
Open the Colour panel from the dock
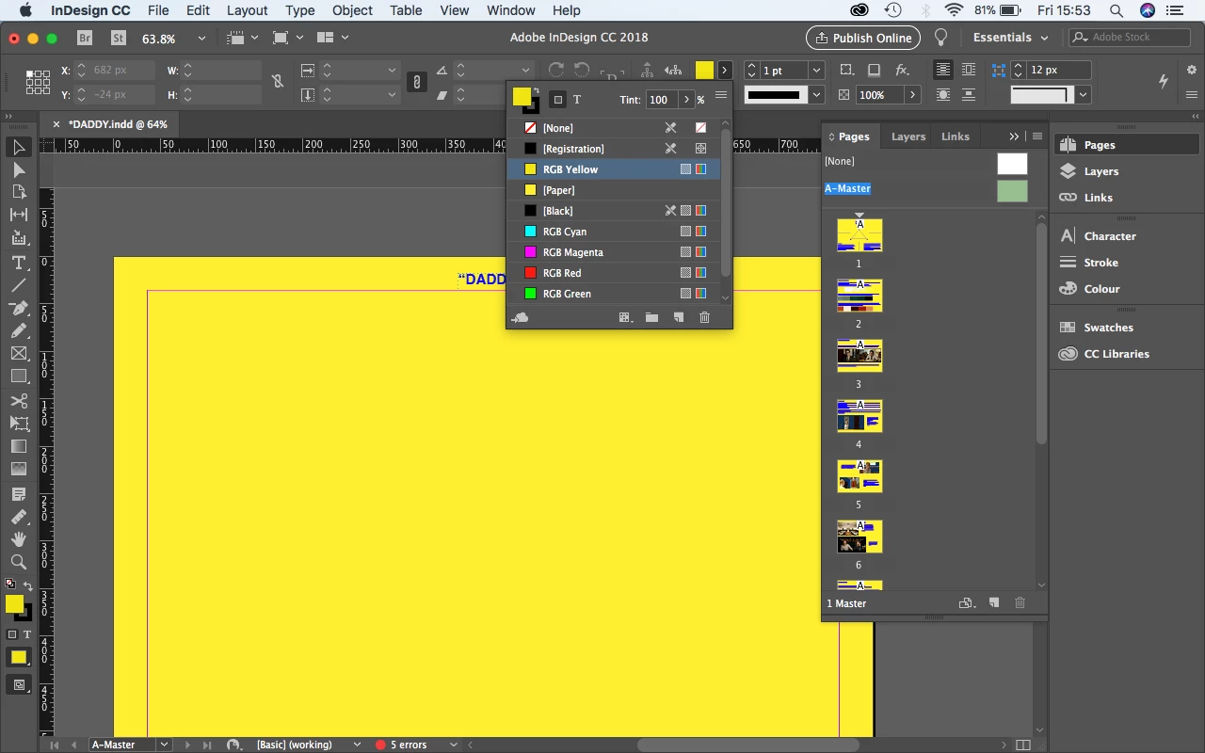(1101, 289)
